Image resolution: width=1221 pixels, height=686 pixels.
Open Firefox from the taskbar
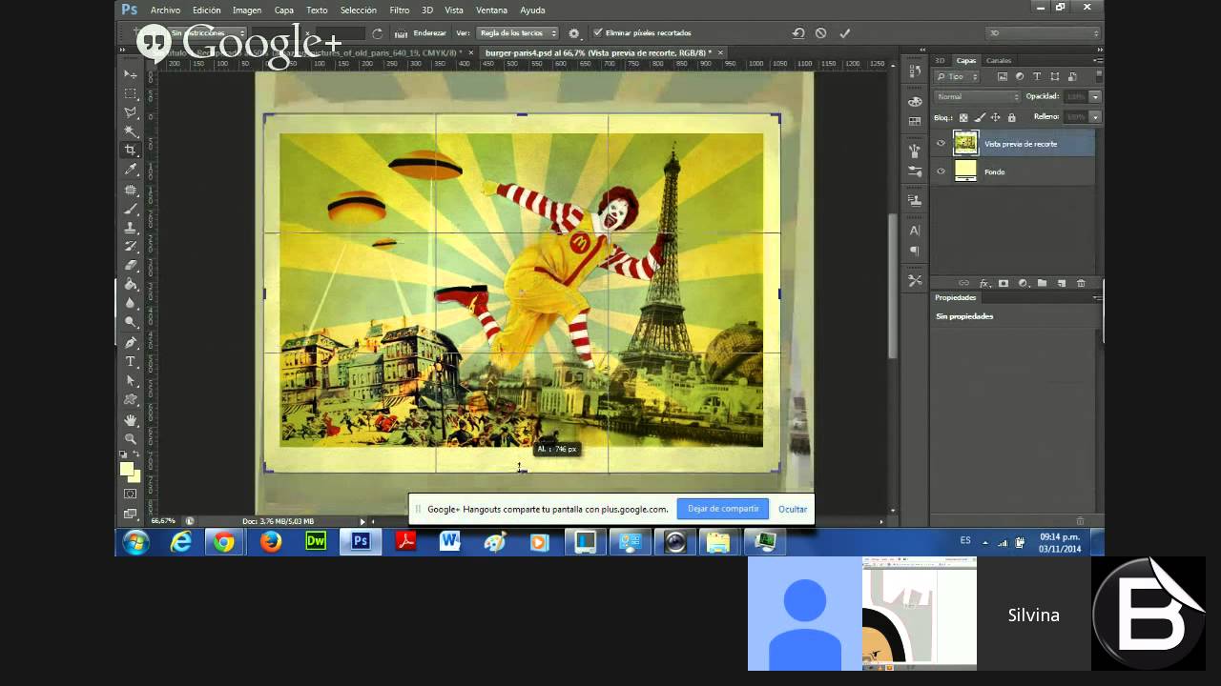271,542
